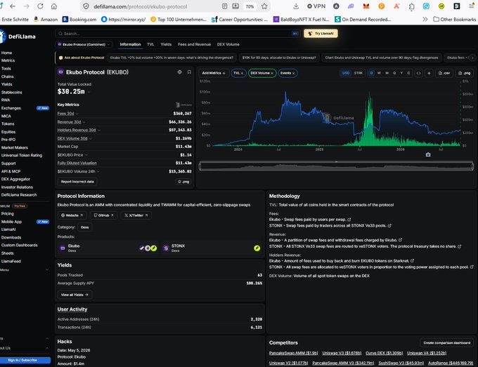Viewport: 478px width, 367px height.
Task: Open the purple feather extension icon
Action: point(351,6)
